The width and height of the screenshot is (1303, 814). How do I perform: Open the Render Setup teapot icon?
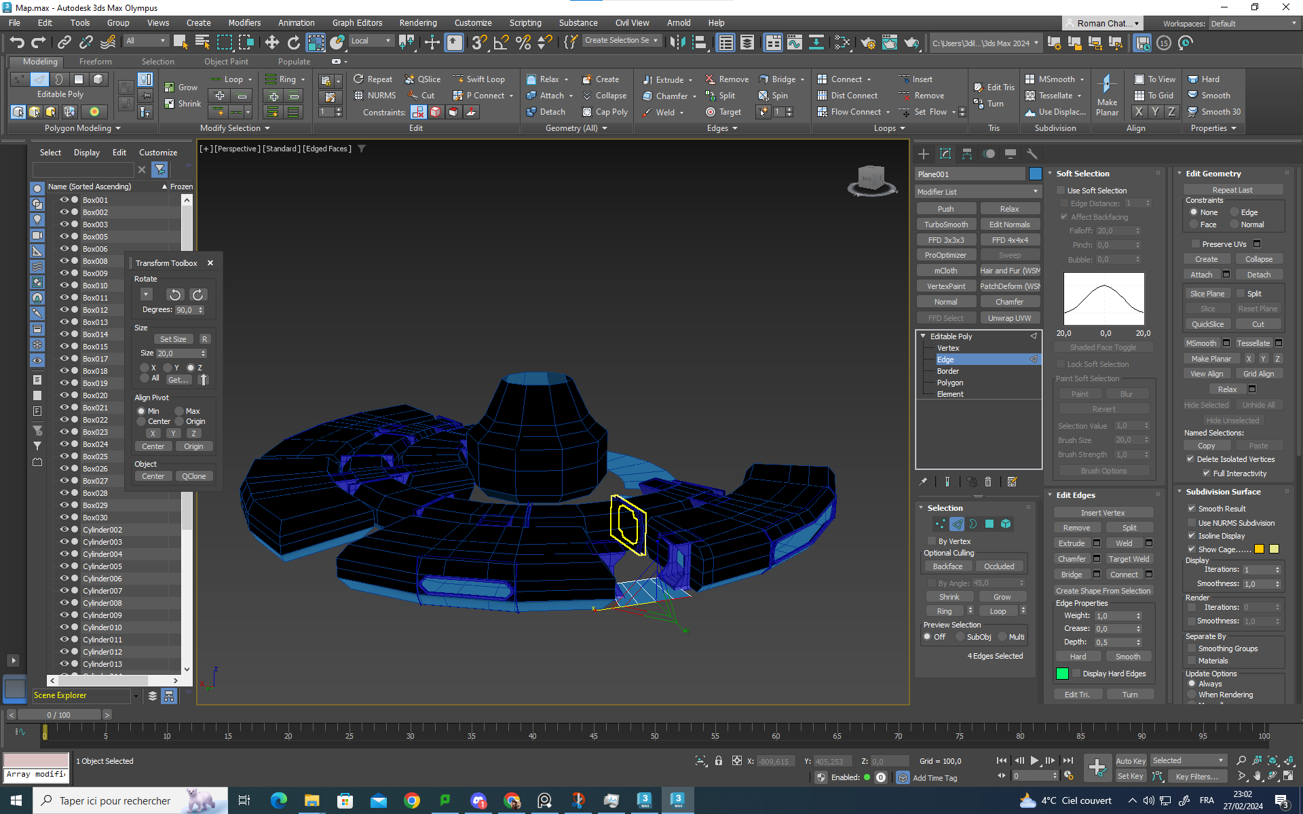[x=868, y=43]
